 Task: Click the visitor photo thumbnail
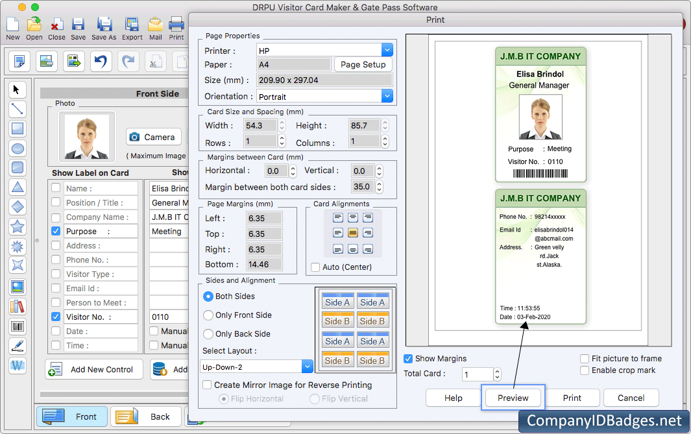pyautogui.click(x=87, y=137)
